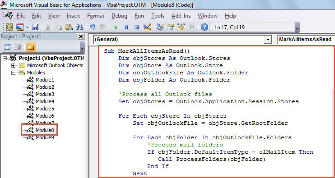
Task: Open the Insert menu
Action: click(73, 16)
